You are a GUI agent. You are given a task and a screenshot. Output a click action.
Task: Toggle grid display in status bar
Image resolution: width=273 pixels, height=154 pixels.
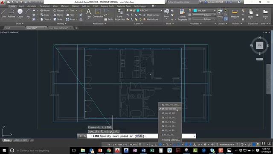click(x=140, y=145)
